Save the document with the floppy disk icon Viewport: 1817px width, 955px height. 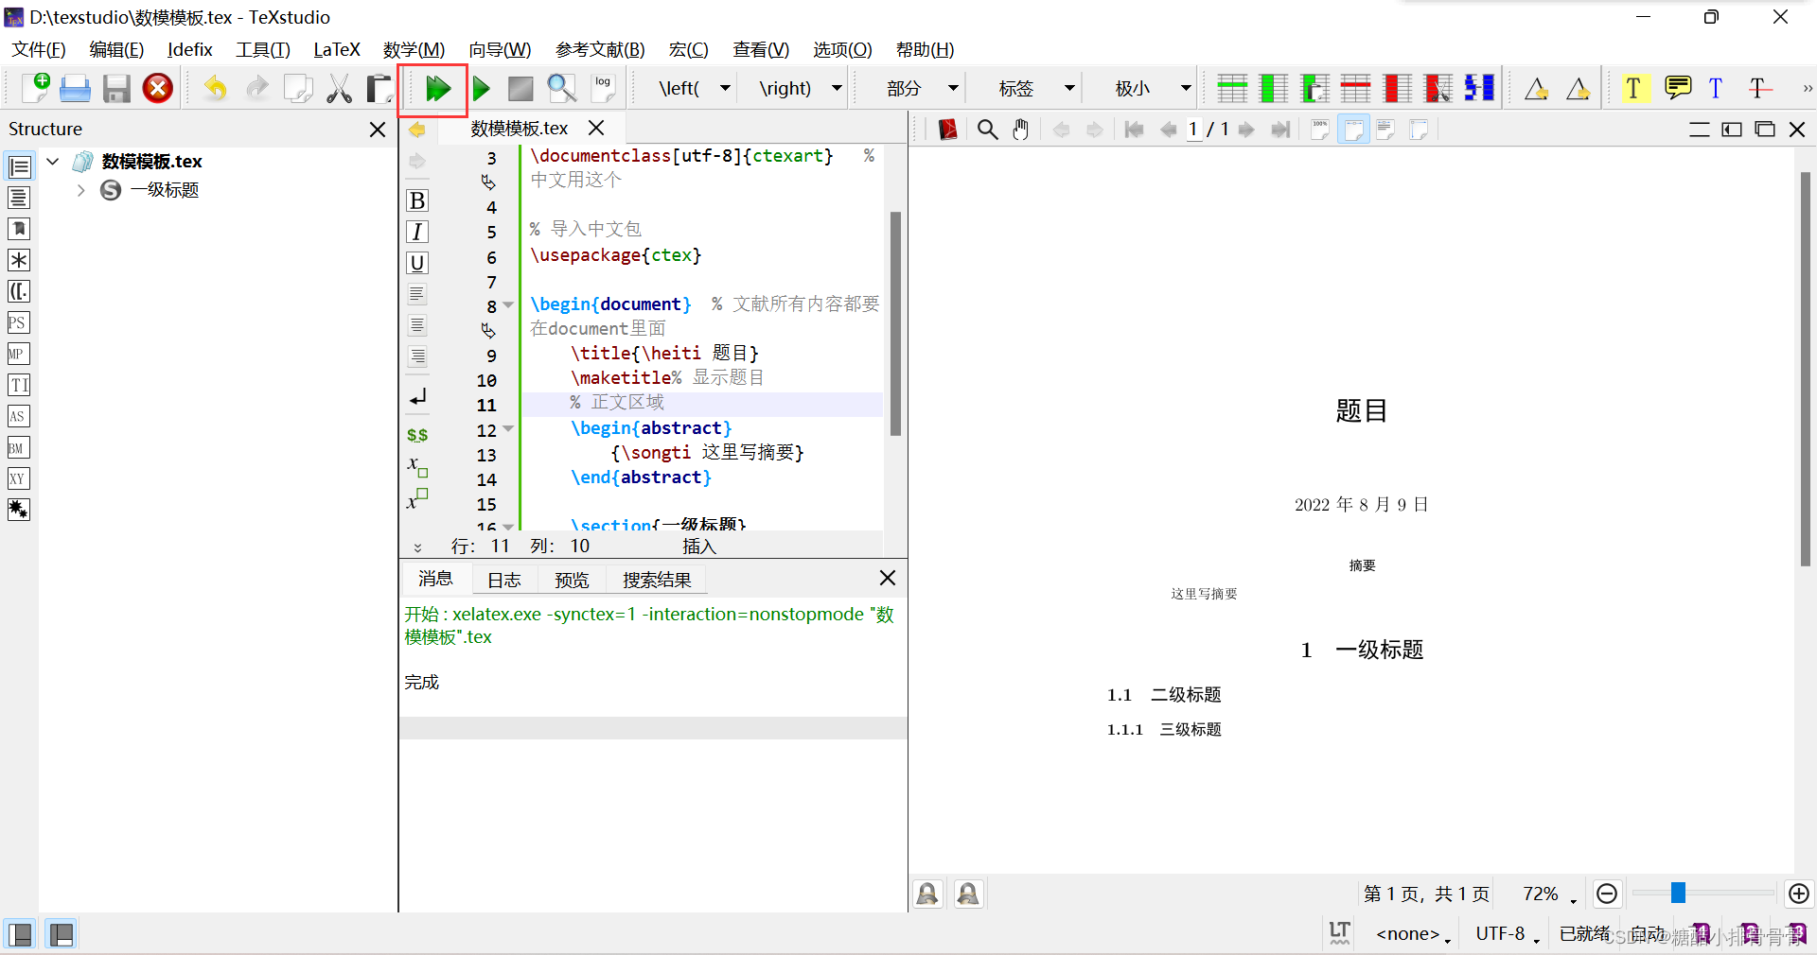point(116,89)
